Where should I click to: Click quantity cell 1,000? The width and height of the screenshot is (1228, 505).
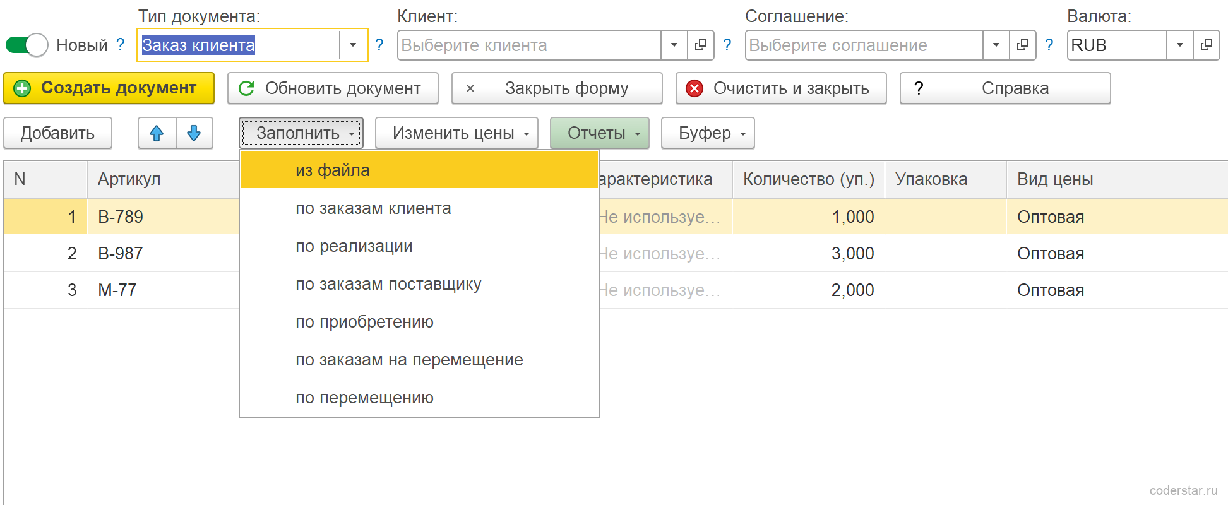[809, 217]
